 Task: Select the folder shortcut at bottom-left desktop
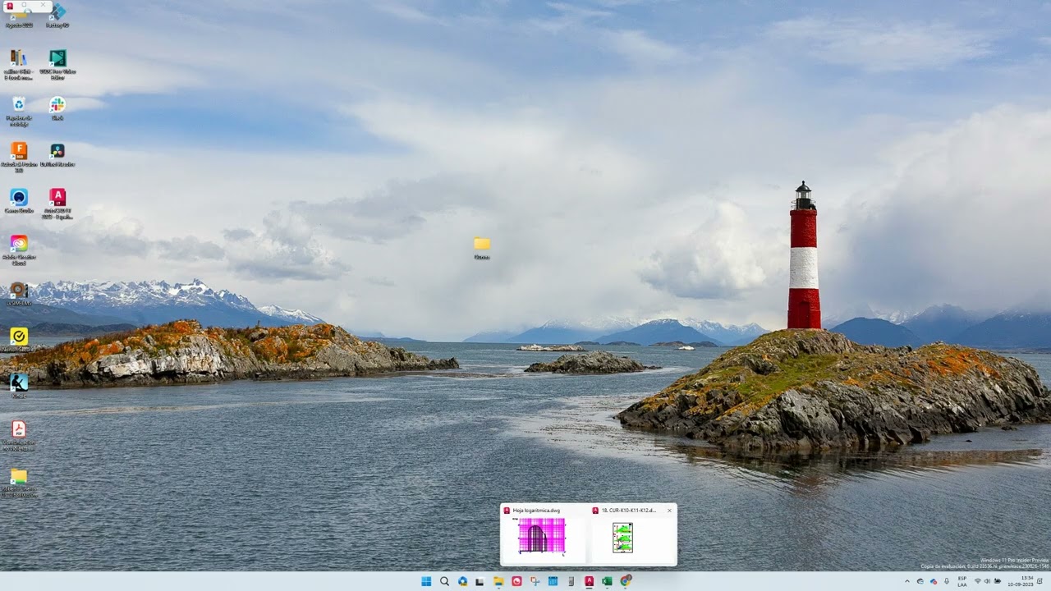coord(18,483)
